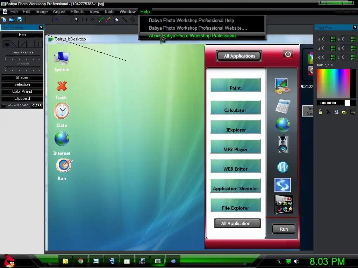
Task: Click the Open file toolbar icon
Action: [12, 20]
